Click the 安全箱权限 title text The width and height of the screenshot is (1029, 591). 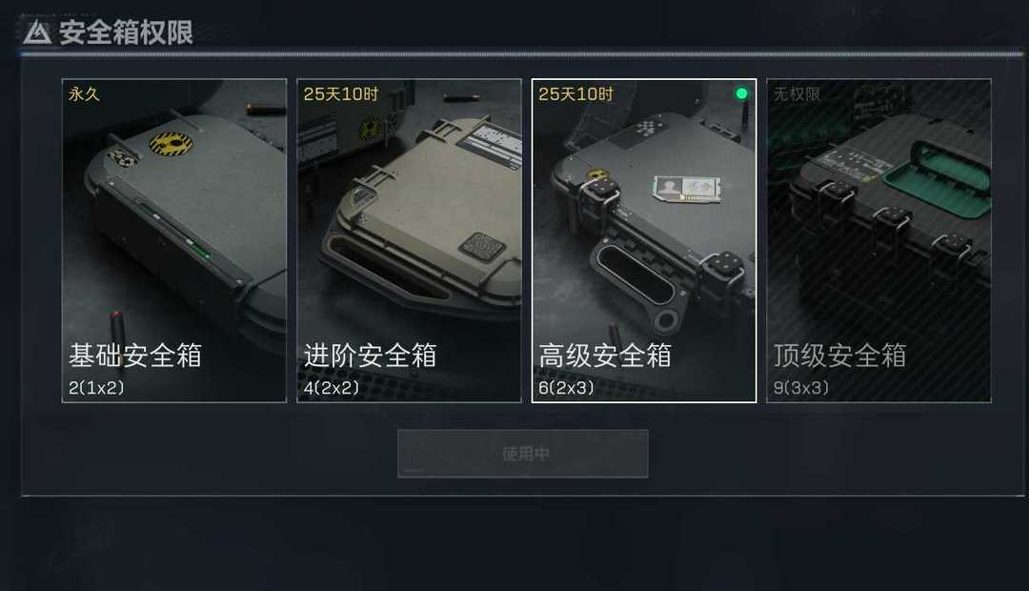pyautogui.click(x=126, y=32)
